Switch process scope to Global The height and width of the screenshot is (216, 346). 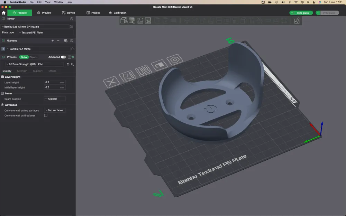click(24, 57)
